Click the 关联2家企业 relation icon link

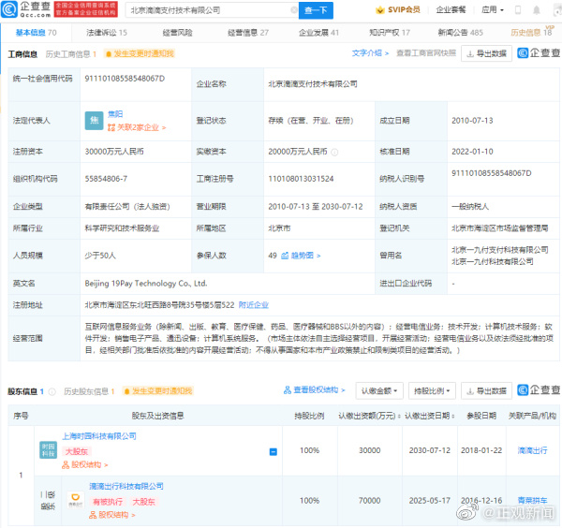click(x=137, y=127)
